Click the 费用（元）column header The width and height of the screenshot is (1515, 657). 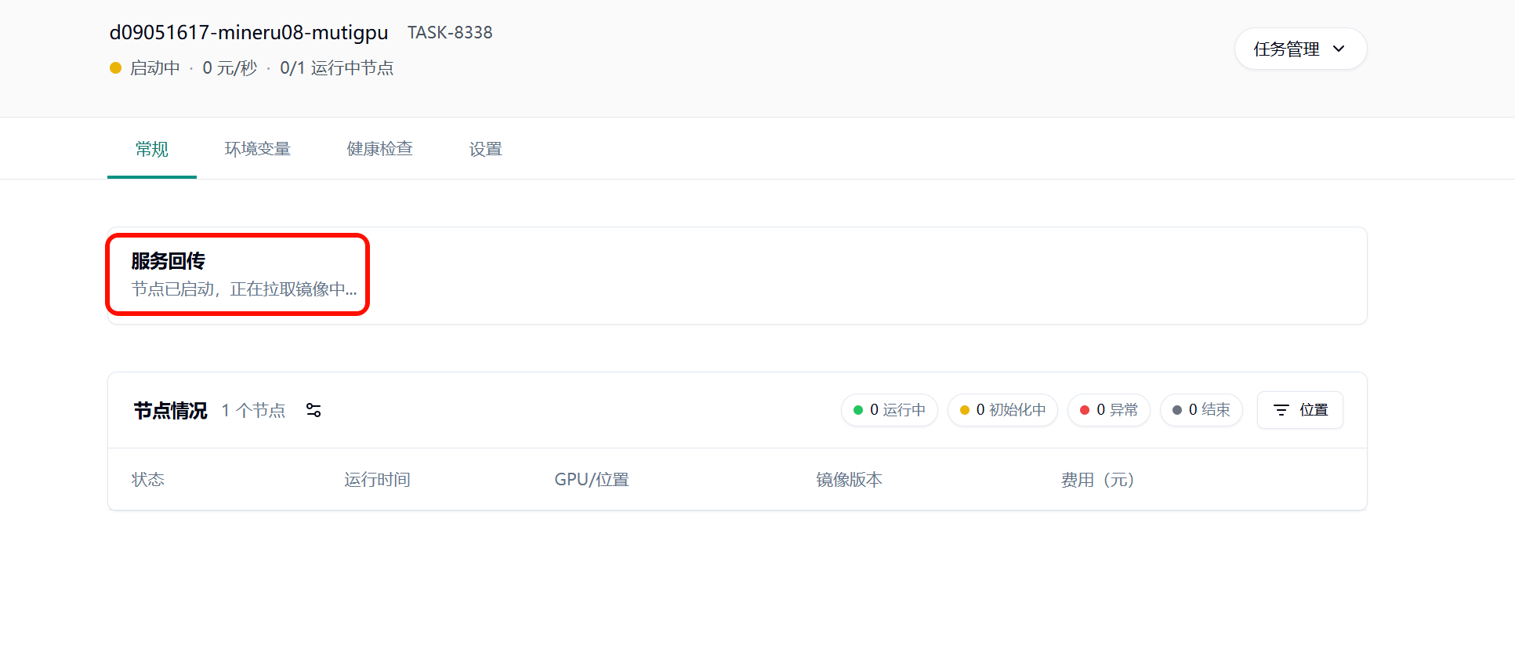click(x=1097, y=480)
